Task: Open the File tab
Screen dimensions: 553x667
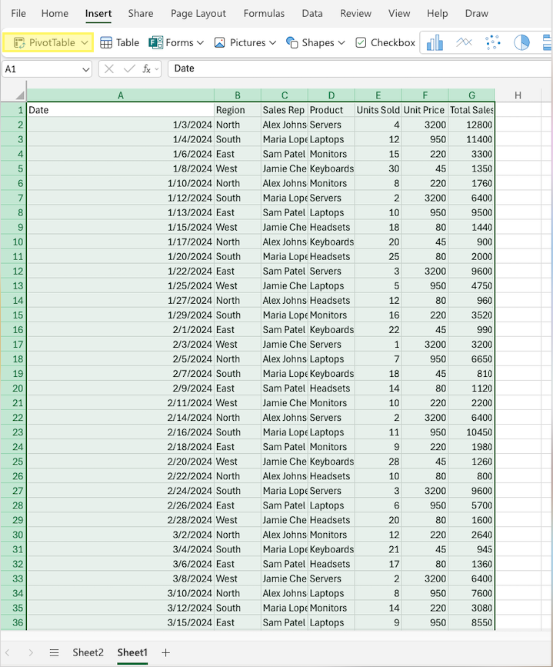Action: click(x=18, y=14)
